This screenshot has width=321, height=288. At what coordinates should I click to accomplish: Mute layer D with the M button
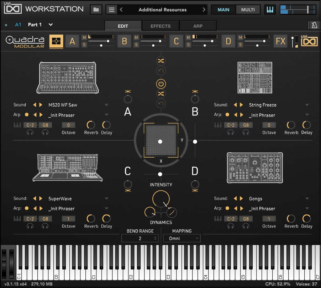click(240, 38)
